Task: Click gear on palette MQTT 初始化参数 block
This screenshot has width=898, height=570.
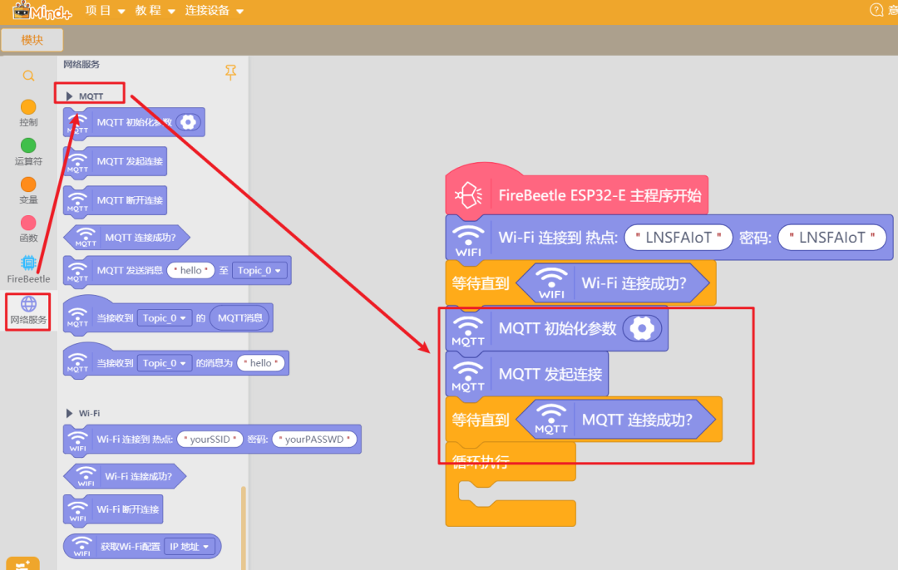Action: click(x=188, y=122)
